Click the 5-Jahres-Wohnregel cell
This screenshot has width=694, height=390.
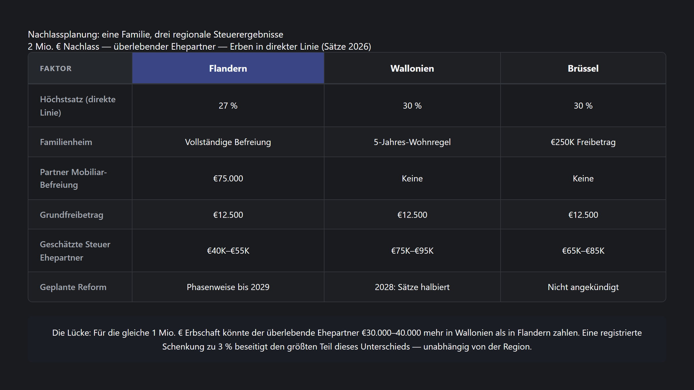412,142
